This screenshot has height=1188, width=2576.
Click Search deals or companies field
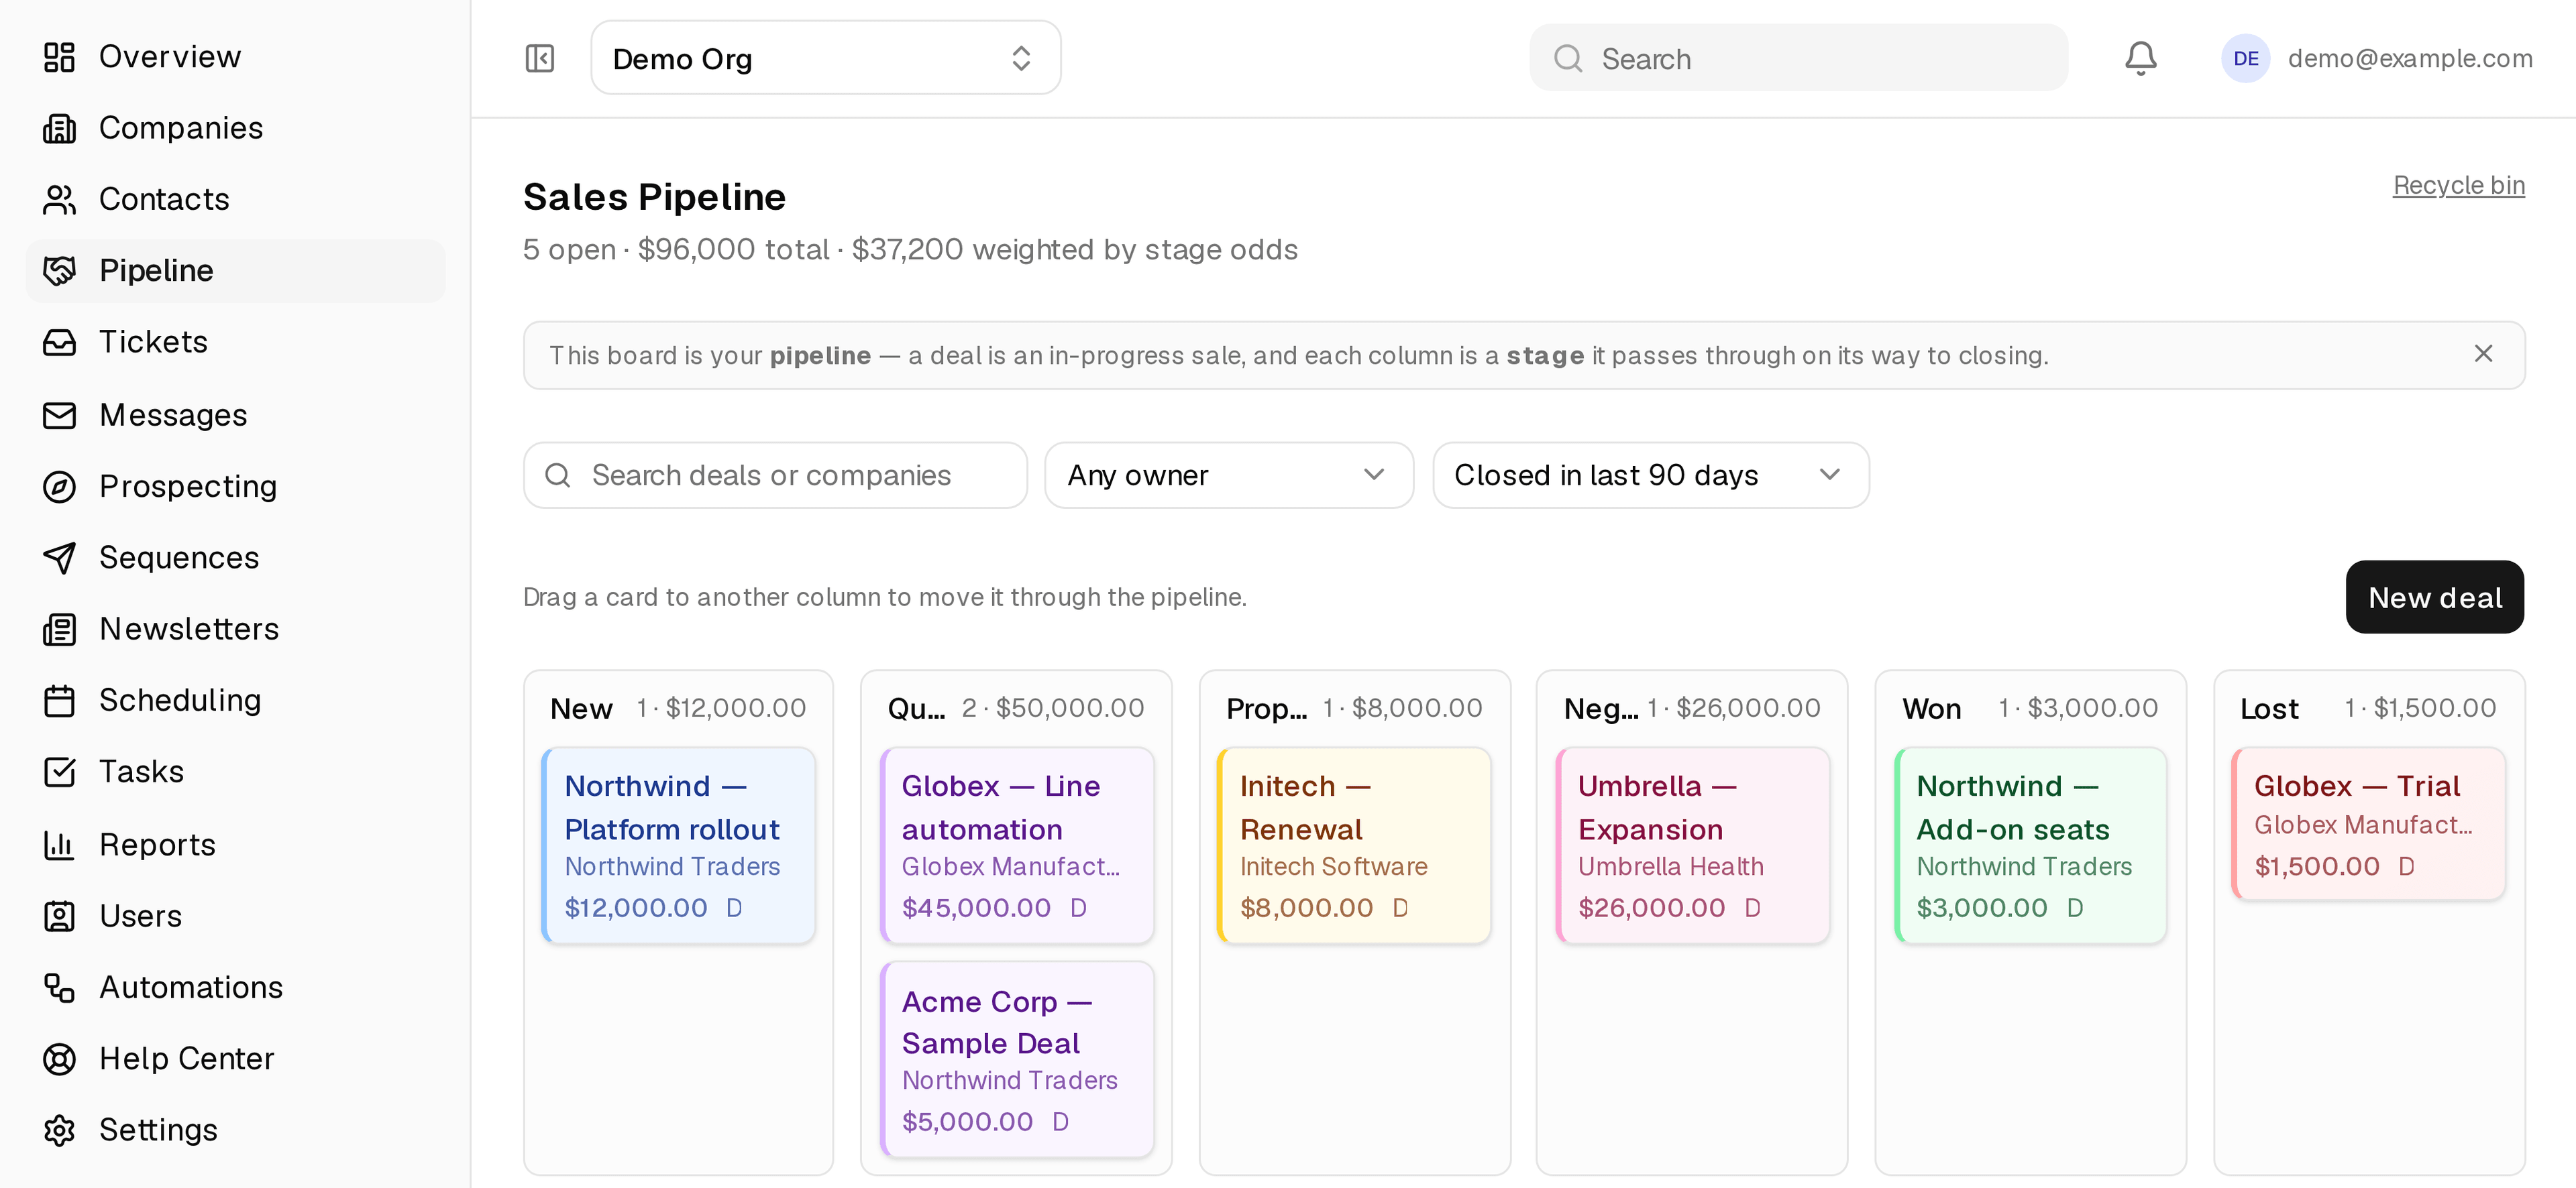pos(775,475)
